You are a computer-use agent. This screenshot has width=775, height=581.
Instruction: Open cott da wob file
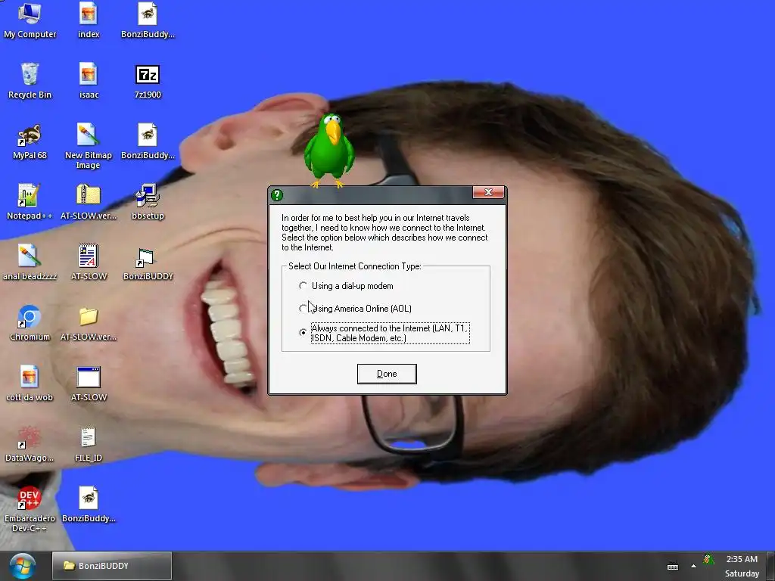(x=30, y=384)
